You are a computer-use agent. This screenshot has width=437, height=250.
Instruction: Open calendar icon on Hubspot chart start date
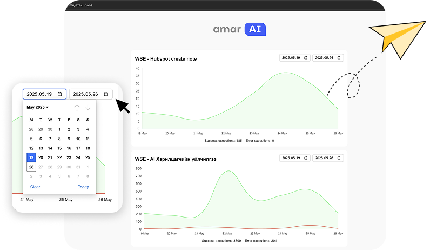(306, 58)
